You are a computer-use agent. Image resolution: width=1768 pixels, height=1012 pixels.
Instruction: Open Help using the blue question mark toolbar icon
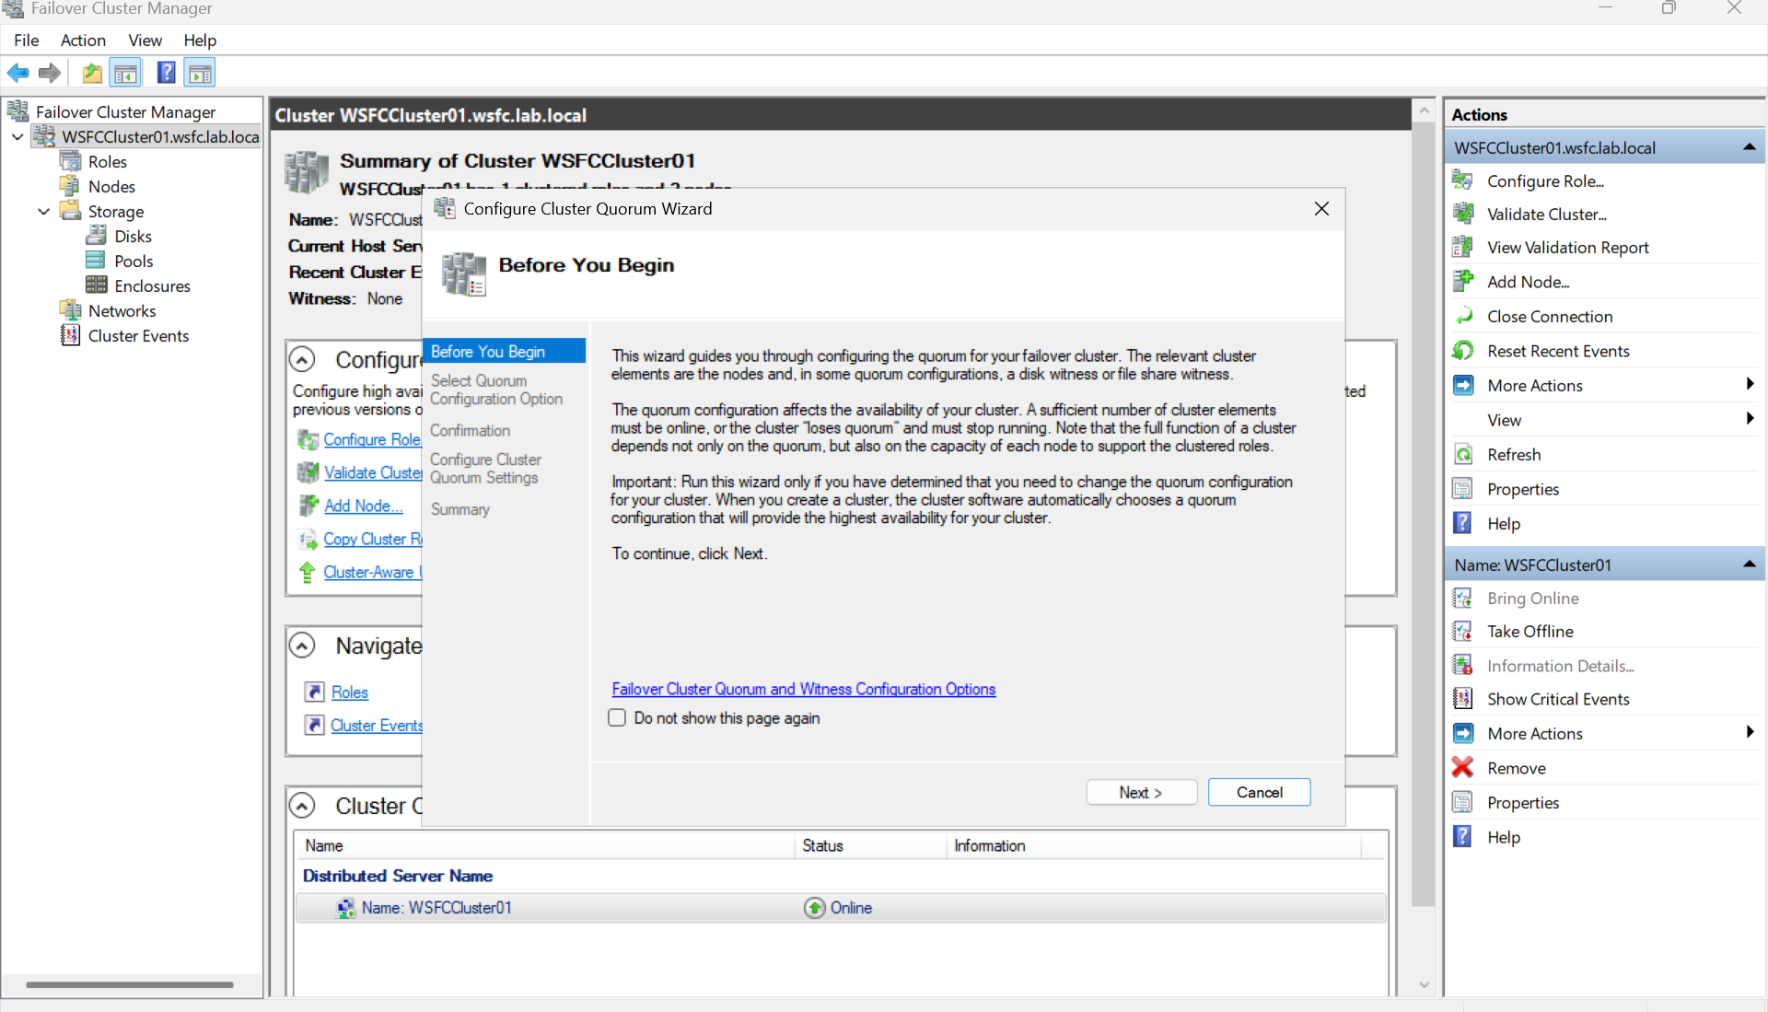[167, 73]
